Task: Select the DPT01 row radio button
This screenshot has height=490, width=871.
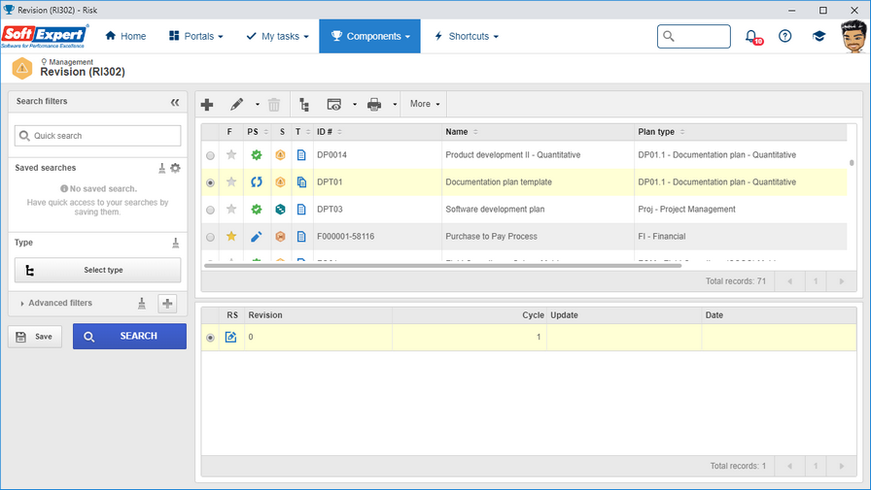Action: point(210,183)
